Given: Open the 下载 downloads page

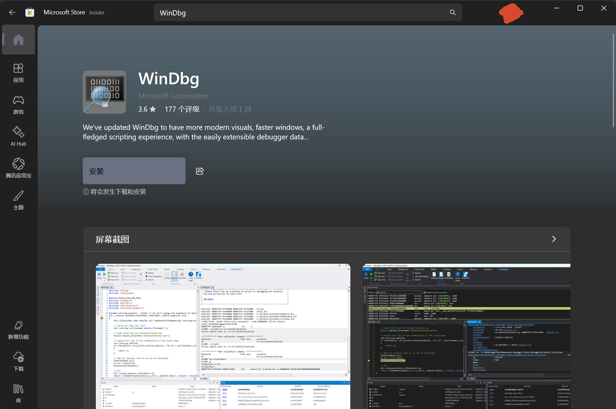Looking at the screenshot, I should (18, 362).
